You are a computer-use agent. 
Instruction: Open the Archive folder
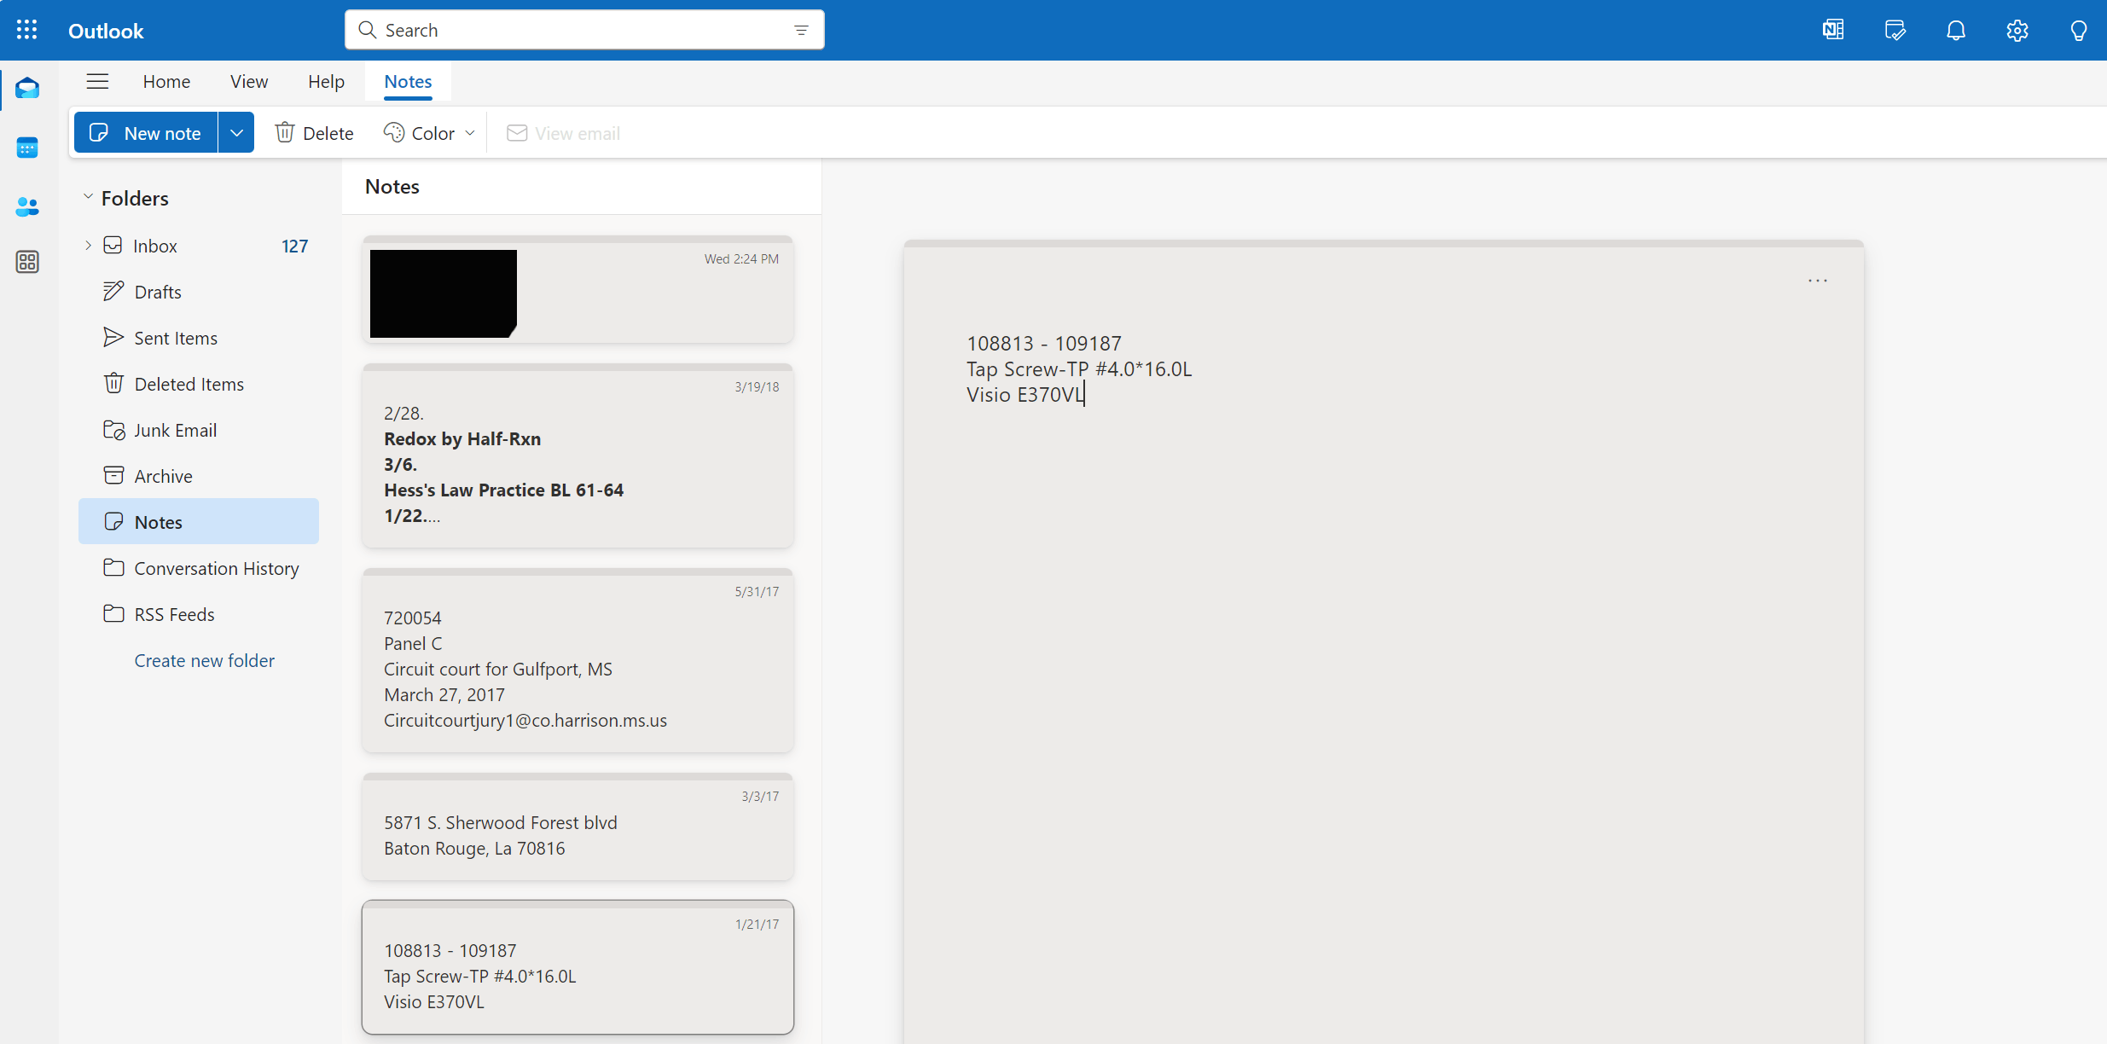tap(199, 476)
